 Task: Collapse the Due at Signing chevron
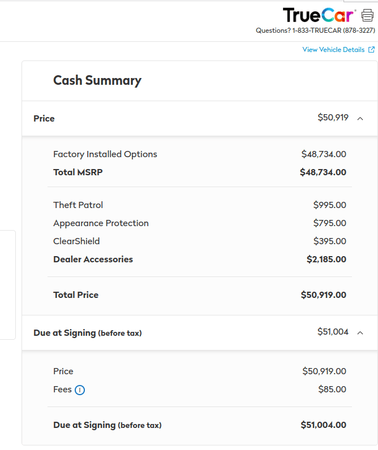[360, 333]
